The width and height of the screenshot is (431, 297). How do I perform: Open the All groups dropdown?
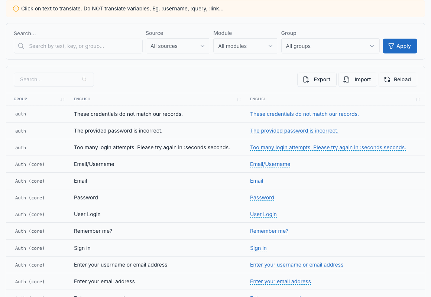pos(330,46)
